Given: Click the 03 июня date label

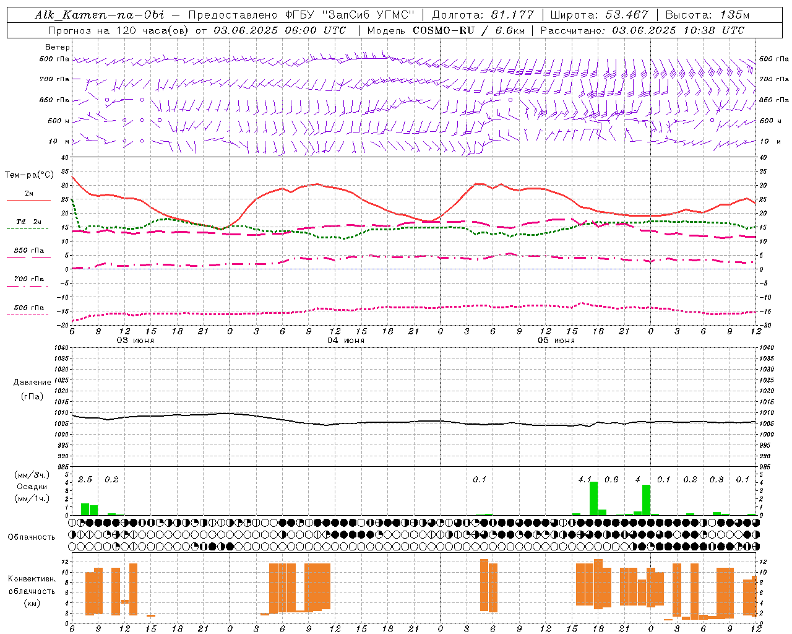Looking at the screenshot, I should (x=136, y=341).
